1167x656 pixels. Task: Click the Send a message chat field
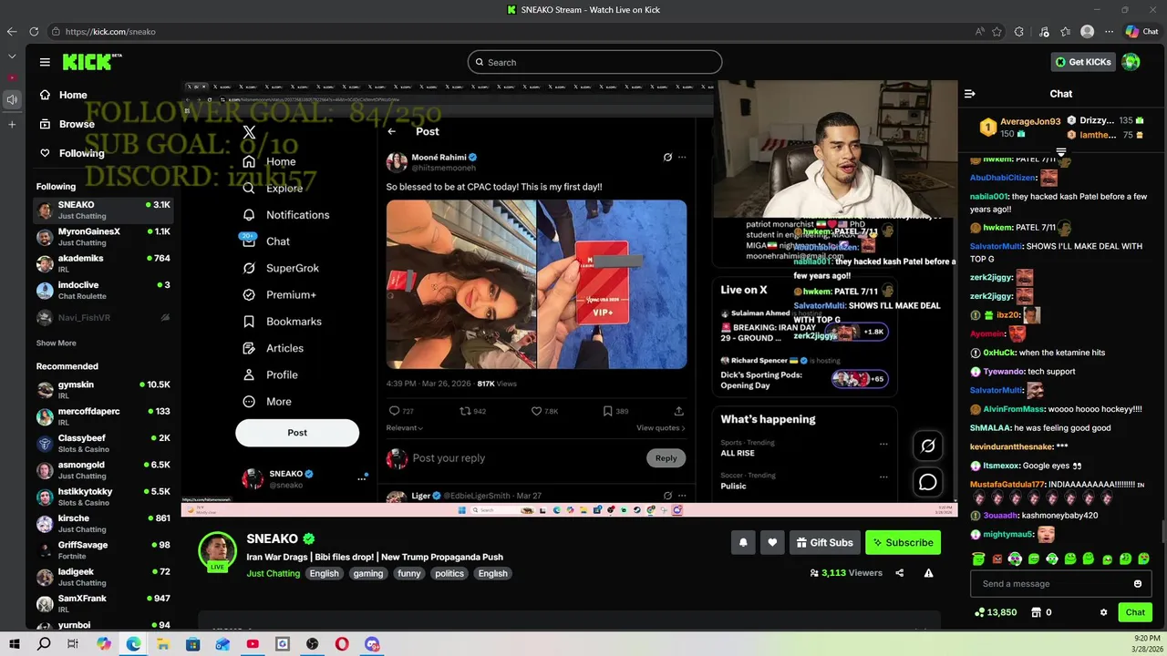point(1053,584)
